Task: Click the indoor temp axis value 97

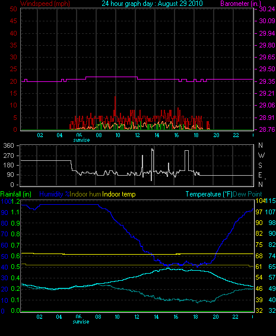Action: tap(259, 212)
